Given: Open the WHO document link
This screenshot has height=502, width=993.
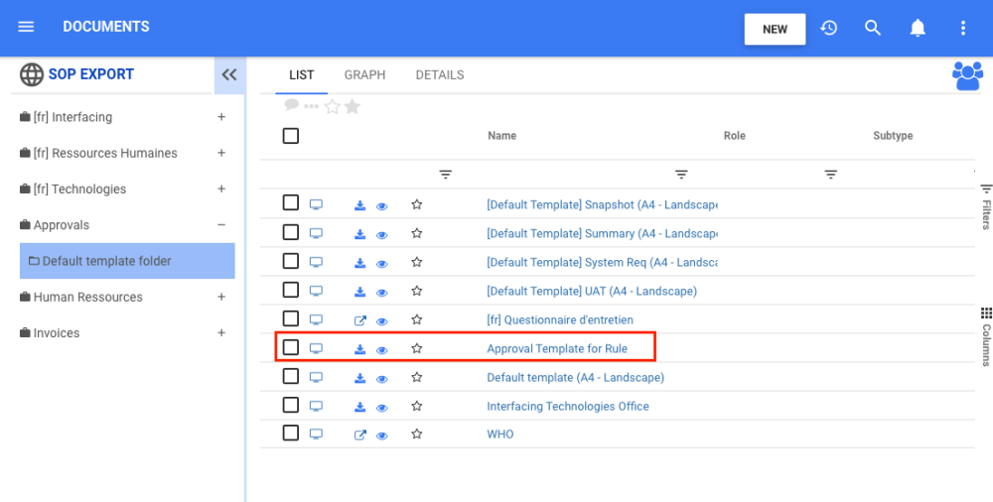Looking at the screenshot, I should point(500,435).
